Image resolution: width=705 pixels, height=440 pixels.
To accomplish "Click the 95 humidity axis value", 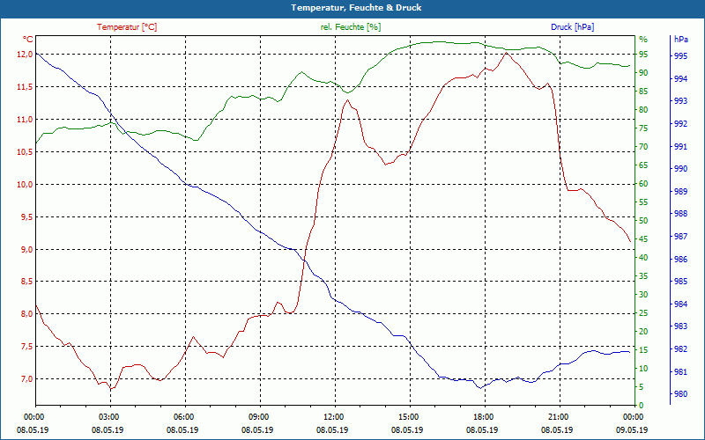I will (643, 55).
